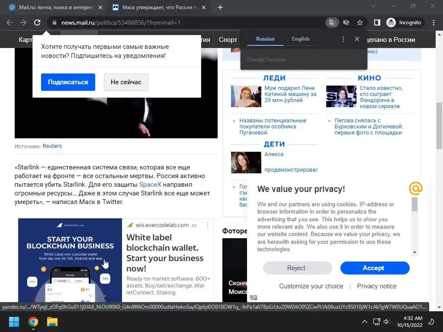Image resolution: width=443 pixels, height=332 pixels.
Task: Close the Маск утверждает news tab
Action: tap(204, 8)
